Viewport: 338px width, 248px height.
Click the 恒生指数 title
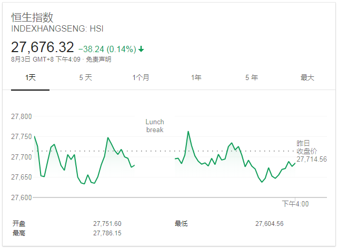(32, 17)
